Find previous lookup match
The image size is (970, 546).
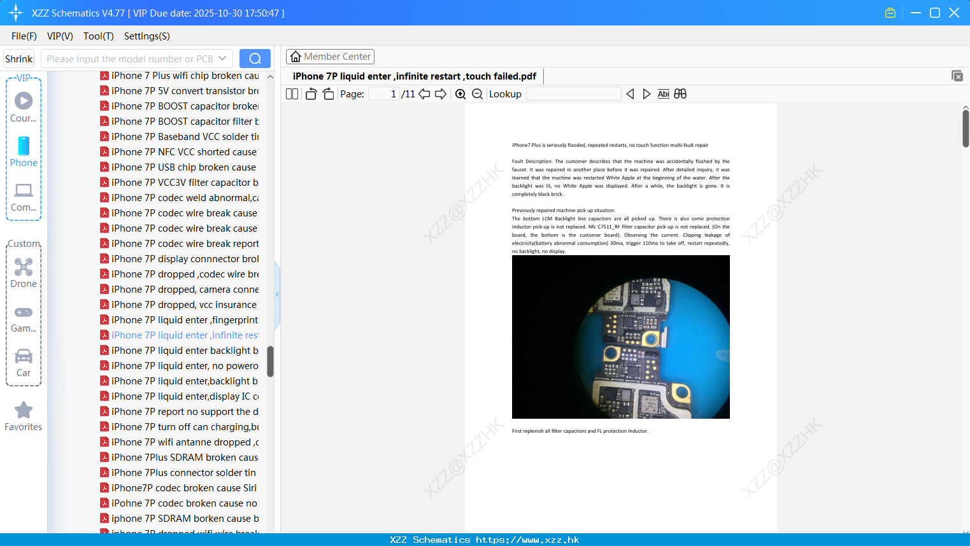(630, 94)
